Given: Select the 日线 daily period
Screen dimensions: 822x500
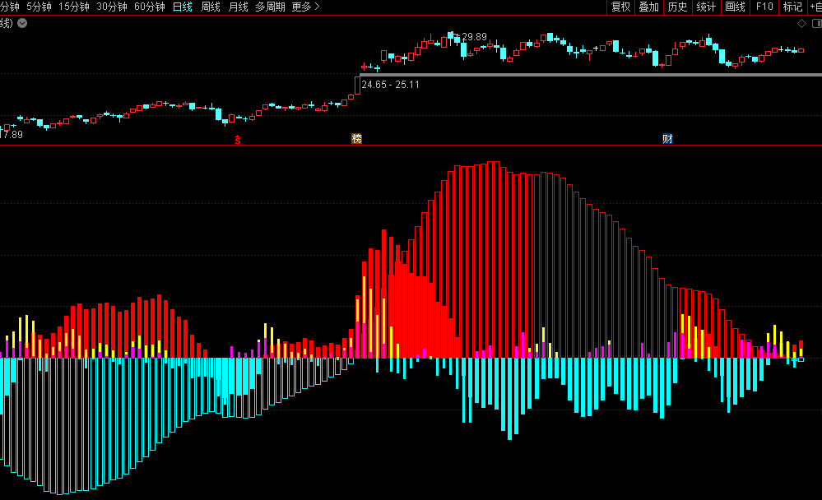Looking at the screenshot, I should pyautogui.click(x=182, y=7).
